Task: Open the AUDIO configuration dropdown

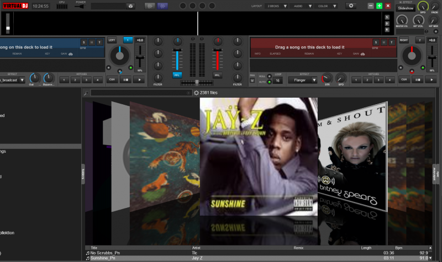Action: point(302,6)
